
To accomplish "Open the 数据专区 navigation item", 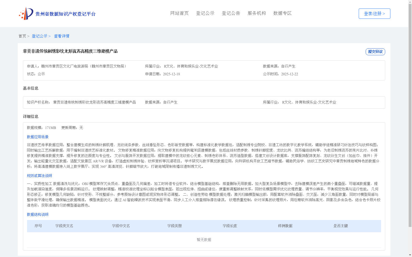I will (x=282, y=13).
